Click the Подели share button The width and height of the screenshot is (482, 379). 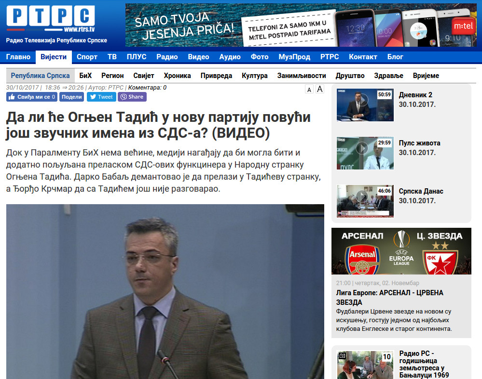tap(71, 96)
